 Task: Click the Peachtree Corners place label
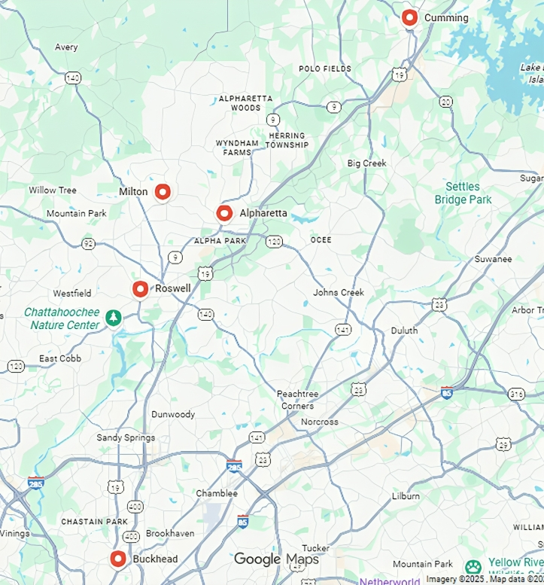pos(297,400)
